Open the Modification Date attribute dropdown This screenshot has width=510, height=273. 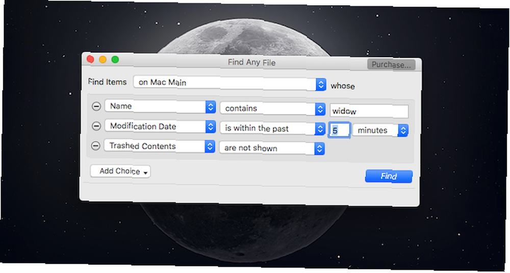160,126
